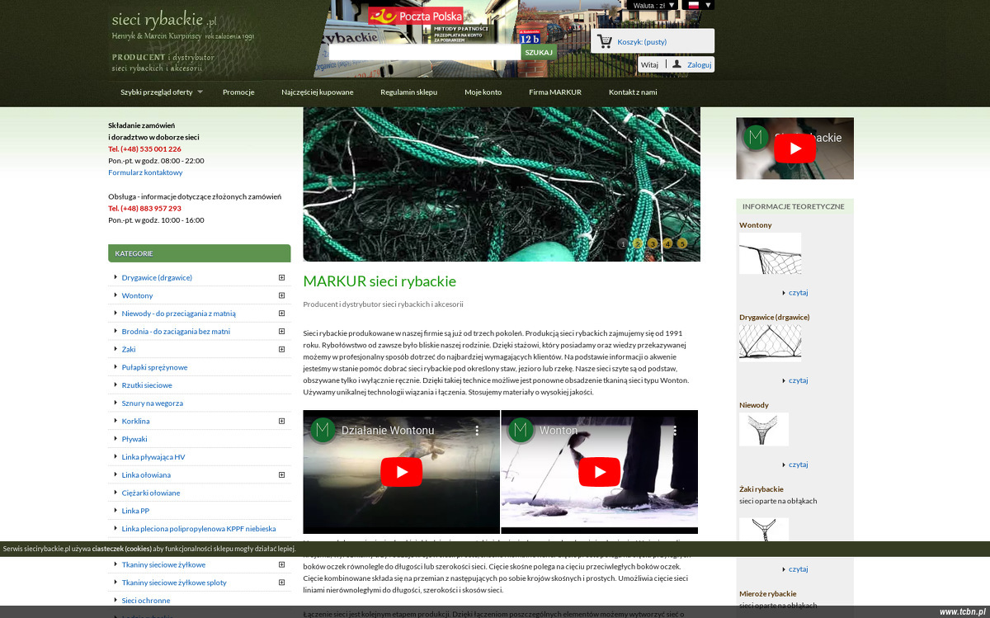This screenshot has width=990, height=618.
Task: Open the Żaki rybackie heading link
Action: tap(761, 489)
